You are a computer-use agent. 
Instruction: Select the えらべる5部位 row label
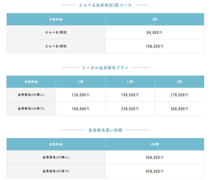[x=56, y=46]
